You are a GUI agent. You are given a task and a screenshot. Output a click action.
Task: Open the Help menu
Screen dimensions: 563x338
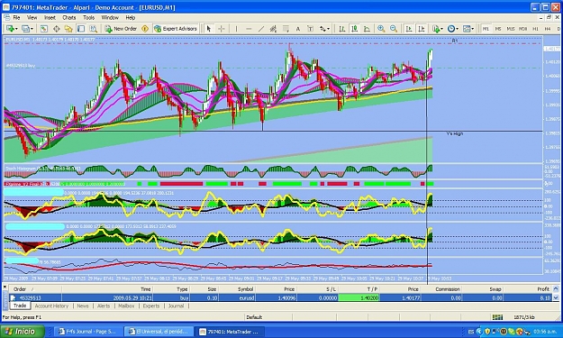131,18
